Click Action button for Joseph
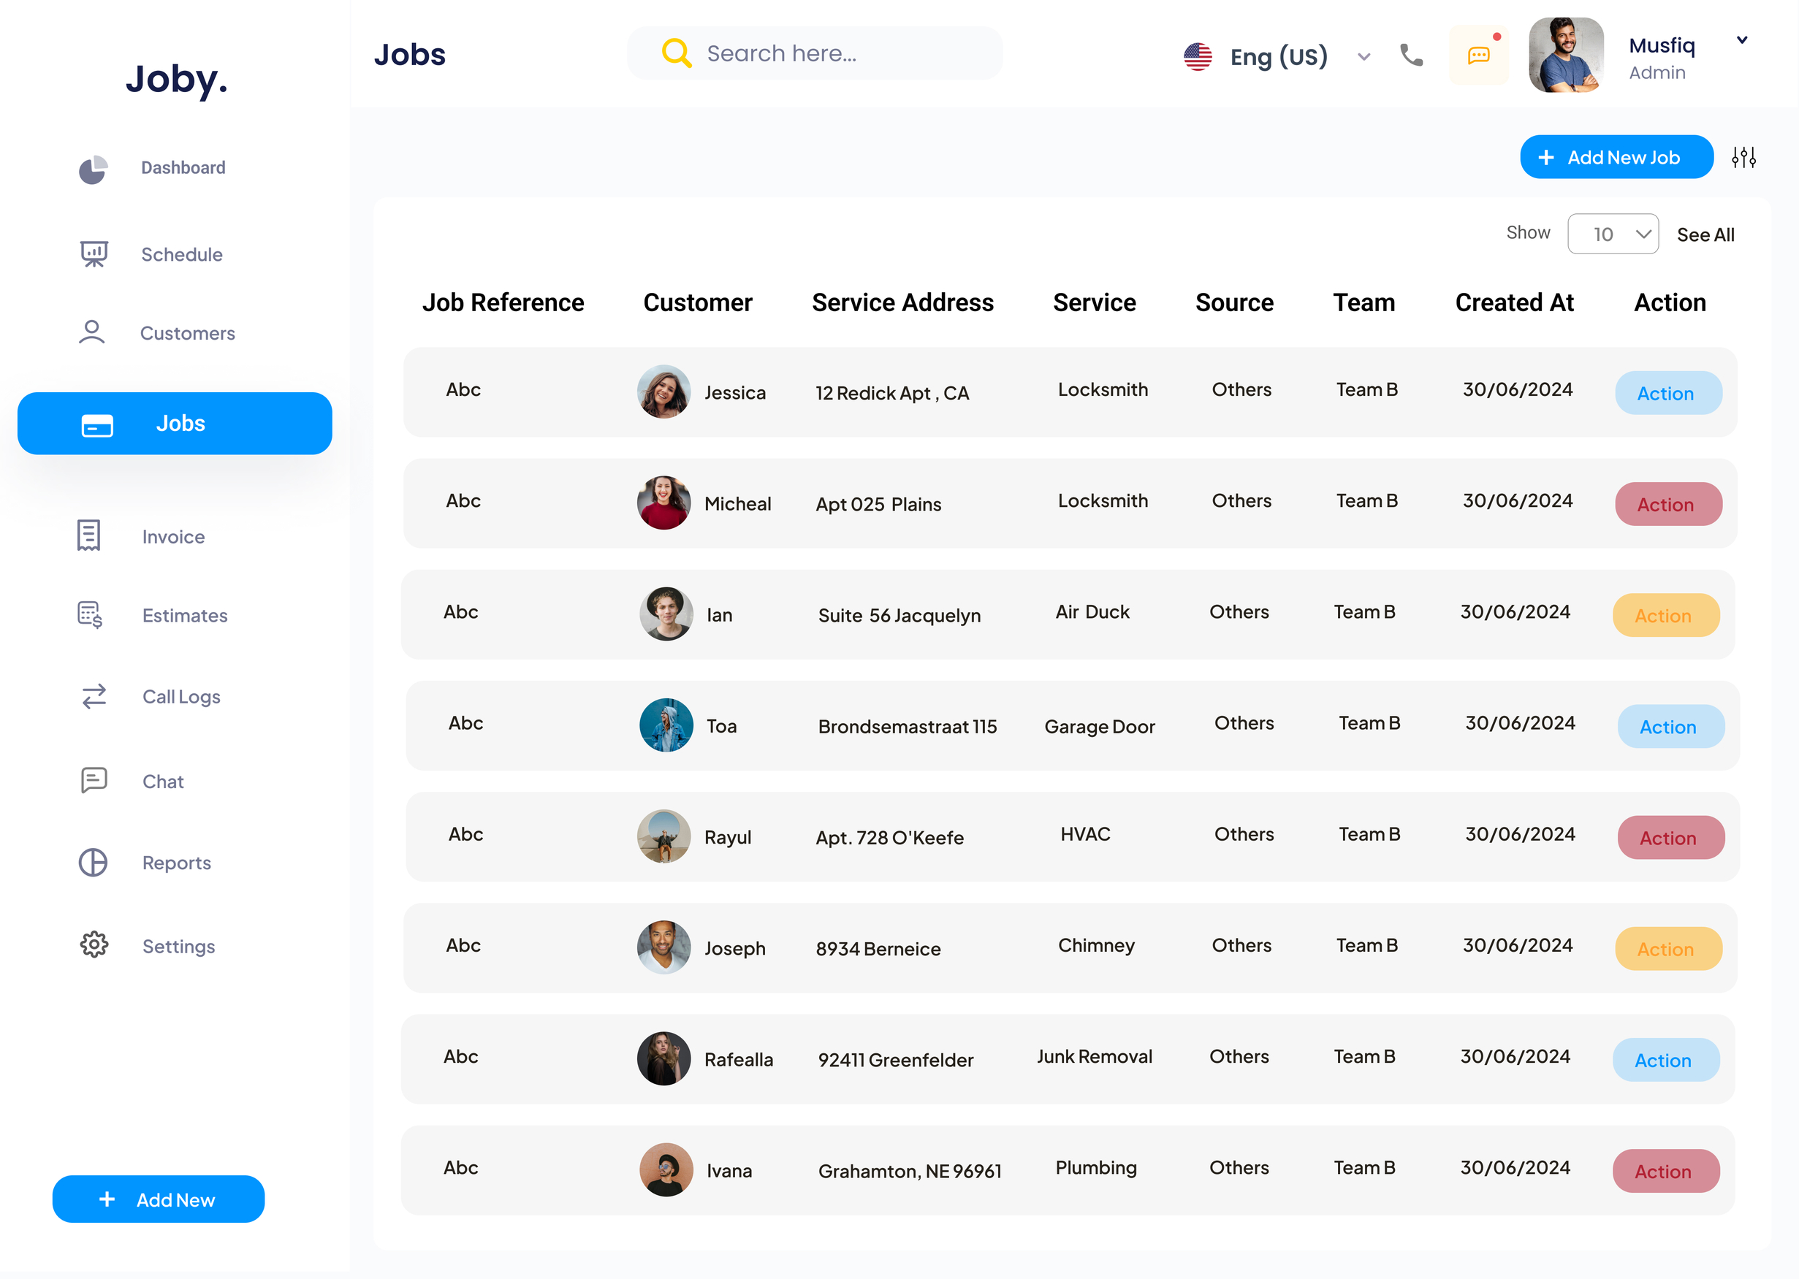1799x1279 pixels. click(1668, 948)
